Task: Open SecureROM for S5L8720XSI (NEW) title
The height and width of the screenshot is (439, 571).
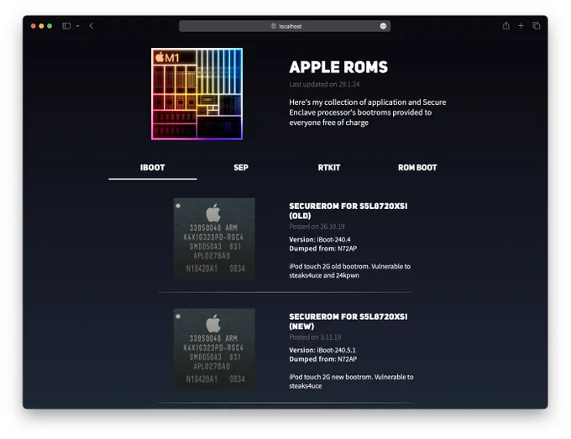Action: [x=348, y=321]
